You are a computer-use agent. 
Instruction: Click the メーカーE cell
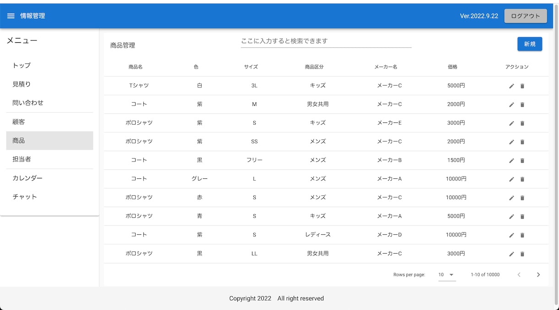tap(389, 123)
